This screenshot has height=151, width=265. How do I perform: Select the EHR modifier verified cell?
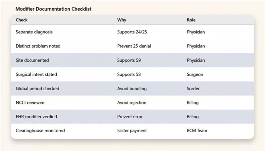[x=36, y=117]
